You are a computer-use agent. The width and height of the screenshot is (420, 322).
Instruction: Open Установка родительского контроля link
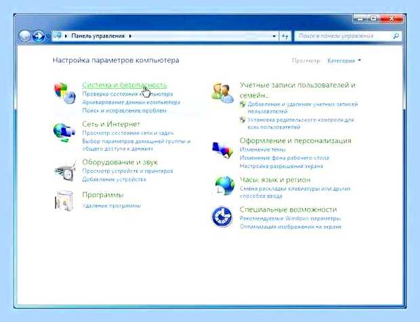(x=301, y=123)
